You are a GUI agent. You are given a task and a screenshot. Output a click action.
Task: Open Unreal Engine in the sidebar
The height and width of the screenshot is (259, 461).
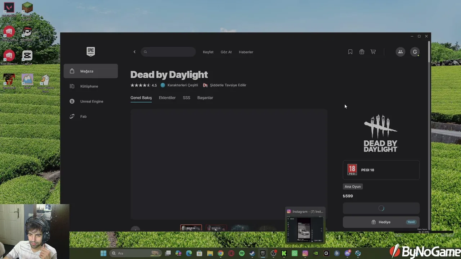tap(91, 101)
